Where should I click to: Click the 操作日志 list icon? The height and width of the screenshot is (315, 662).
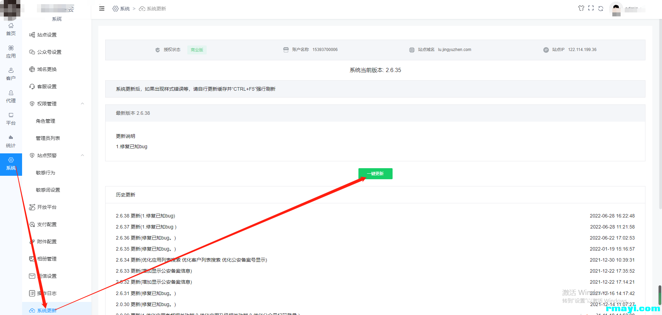coord(32,293)
